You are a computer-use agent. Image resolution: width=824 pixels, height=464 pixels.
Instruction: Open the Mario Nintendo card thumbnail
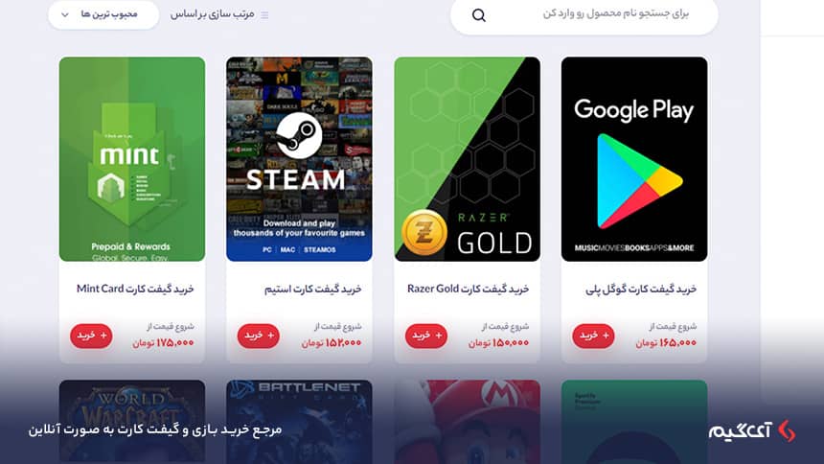pyautogui.click(x=468, y=422)
